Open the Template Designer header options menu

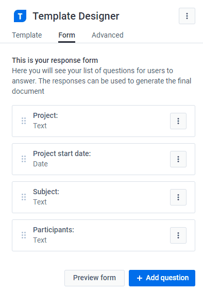pos(187,16)
